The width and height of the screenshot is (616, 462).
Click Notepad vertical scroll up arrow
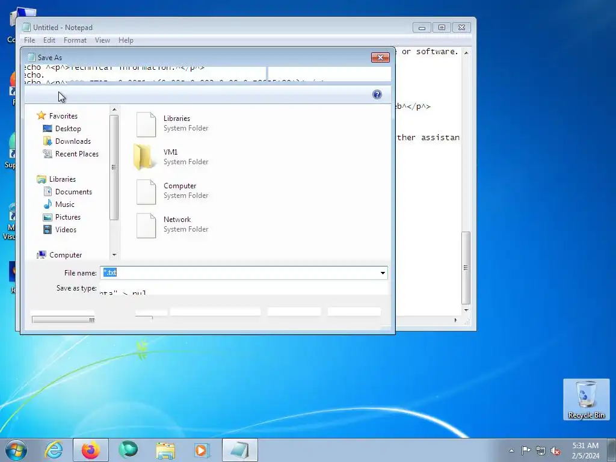tap(466, 53)
